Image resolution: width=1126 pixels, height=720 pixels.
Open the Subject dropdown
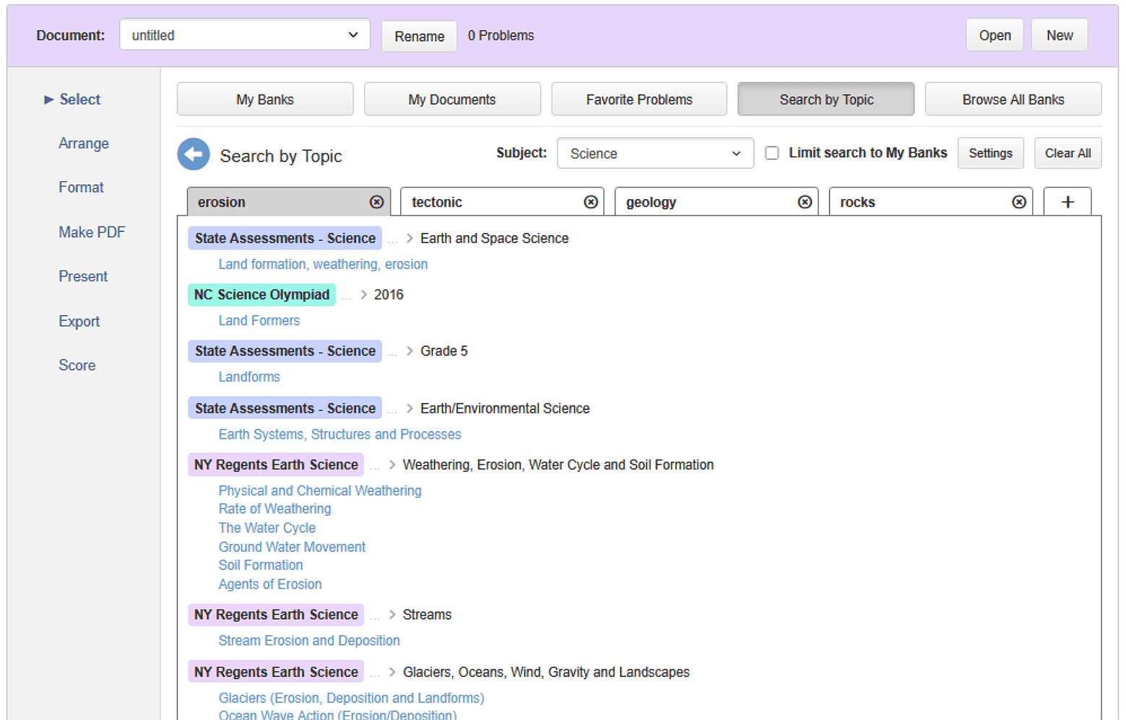click(654, 153)
